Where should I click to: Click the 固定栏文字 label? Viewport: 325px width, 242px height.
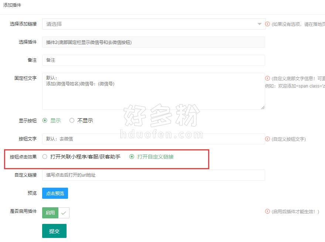pos(26,78)
